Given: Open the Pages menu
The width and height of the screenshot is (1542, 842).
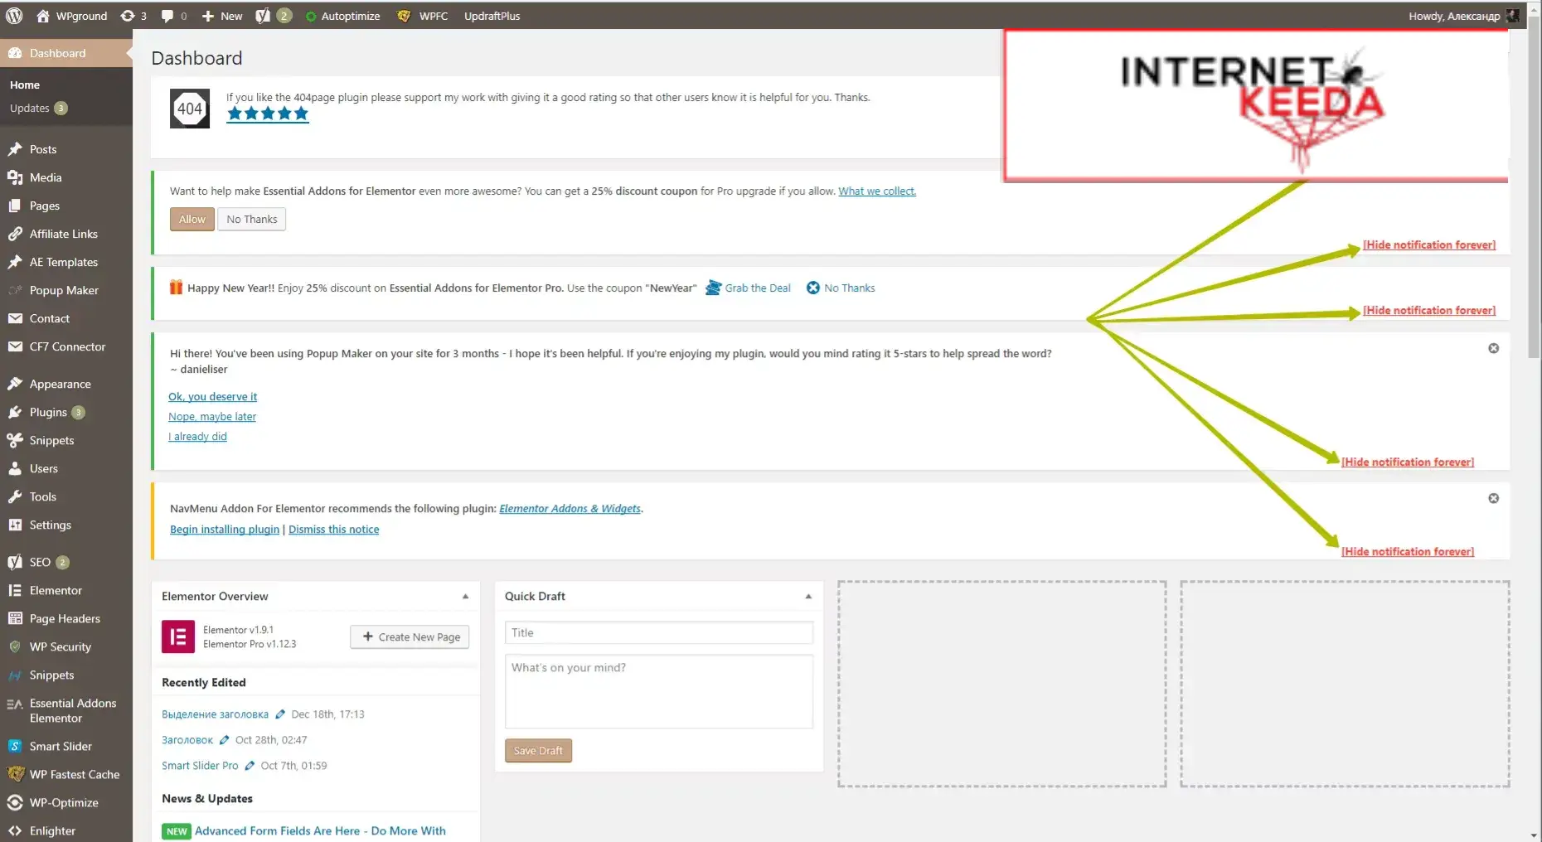Looking at the screenshot, I should (x=66, y=206).
